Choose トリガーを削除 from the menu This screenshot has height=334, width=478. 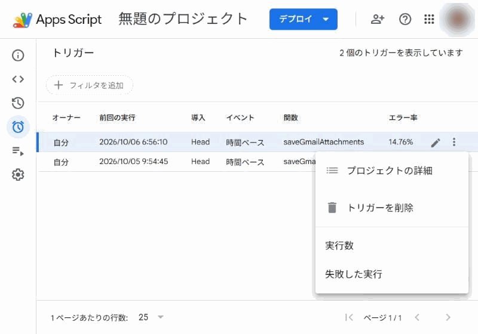click(x=392, y=208)
